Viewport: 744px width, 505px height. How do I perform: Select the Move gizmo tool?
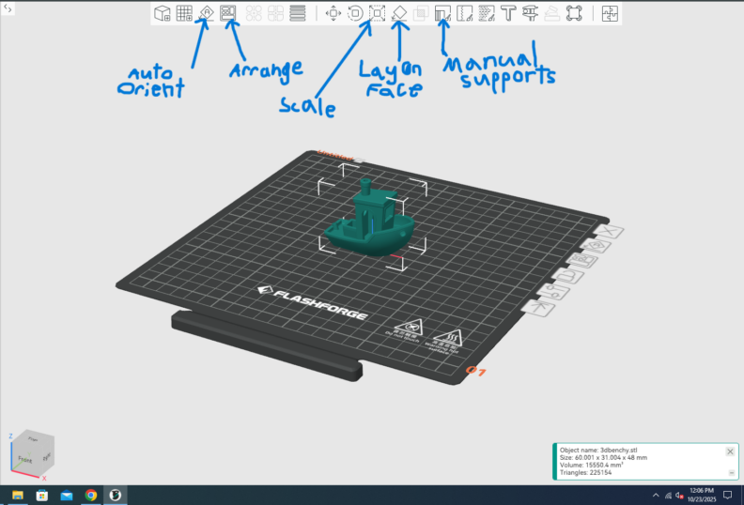(333, 13)
